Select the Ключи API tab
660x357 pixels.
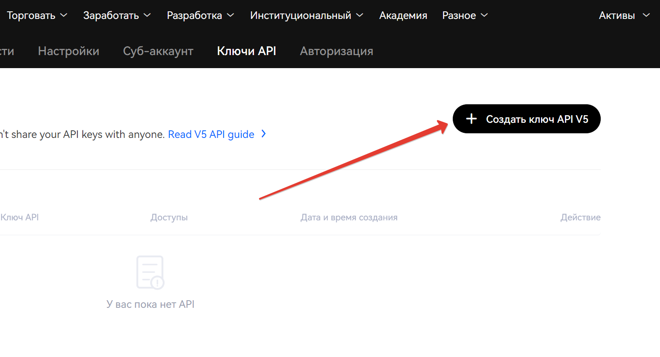coord(246,51)
